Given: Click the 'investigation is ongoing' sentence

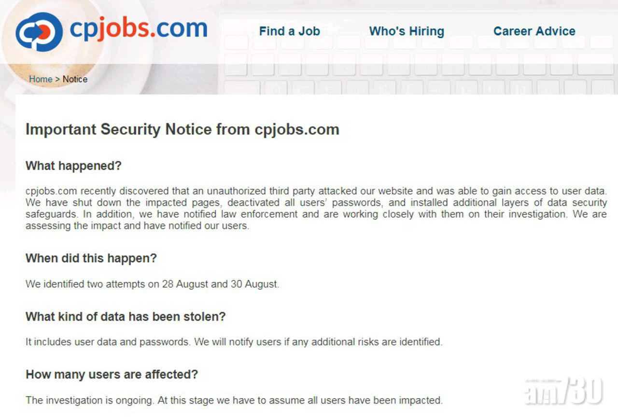Looking at the screenshot, I should [x=234, y=400].
